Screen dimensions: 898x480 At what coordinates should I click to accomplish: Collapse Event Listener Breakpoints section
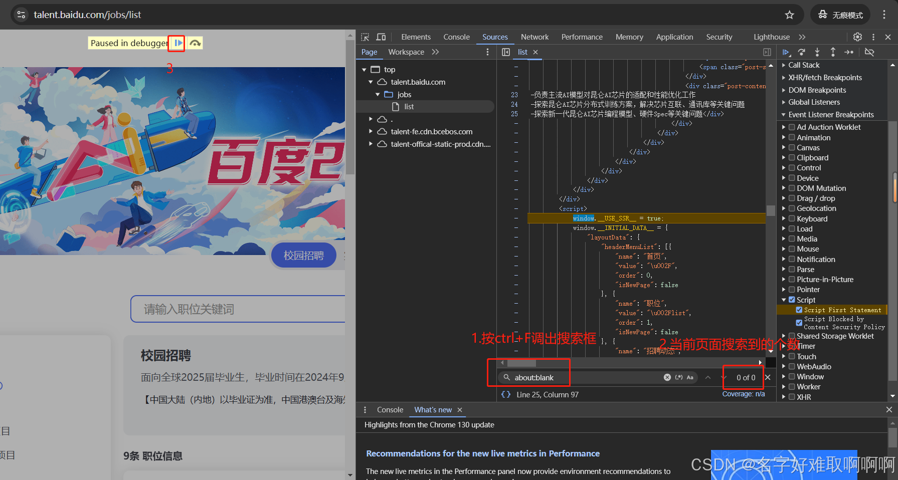[831, 115]
